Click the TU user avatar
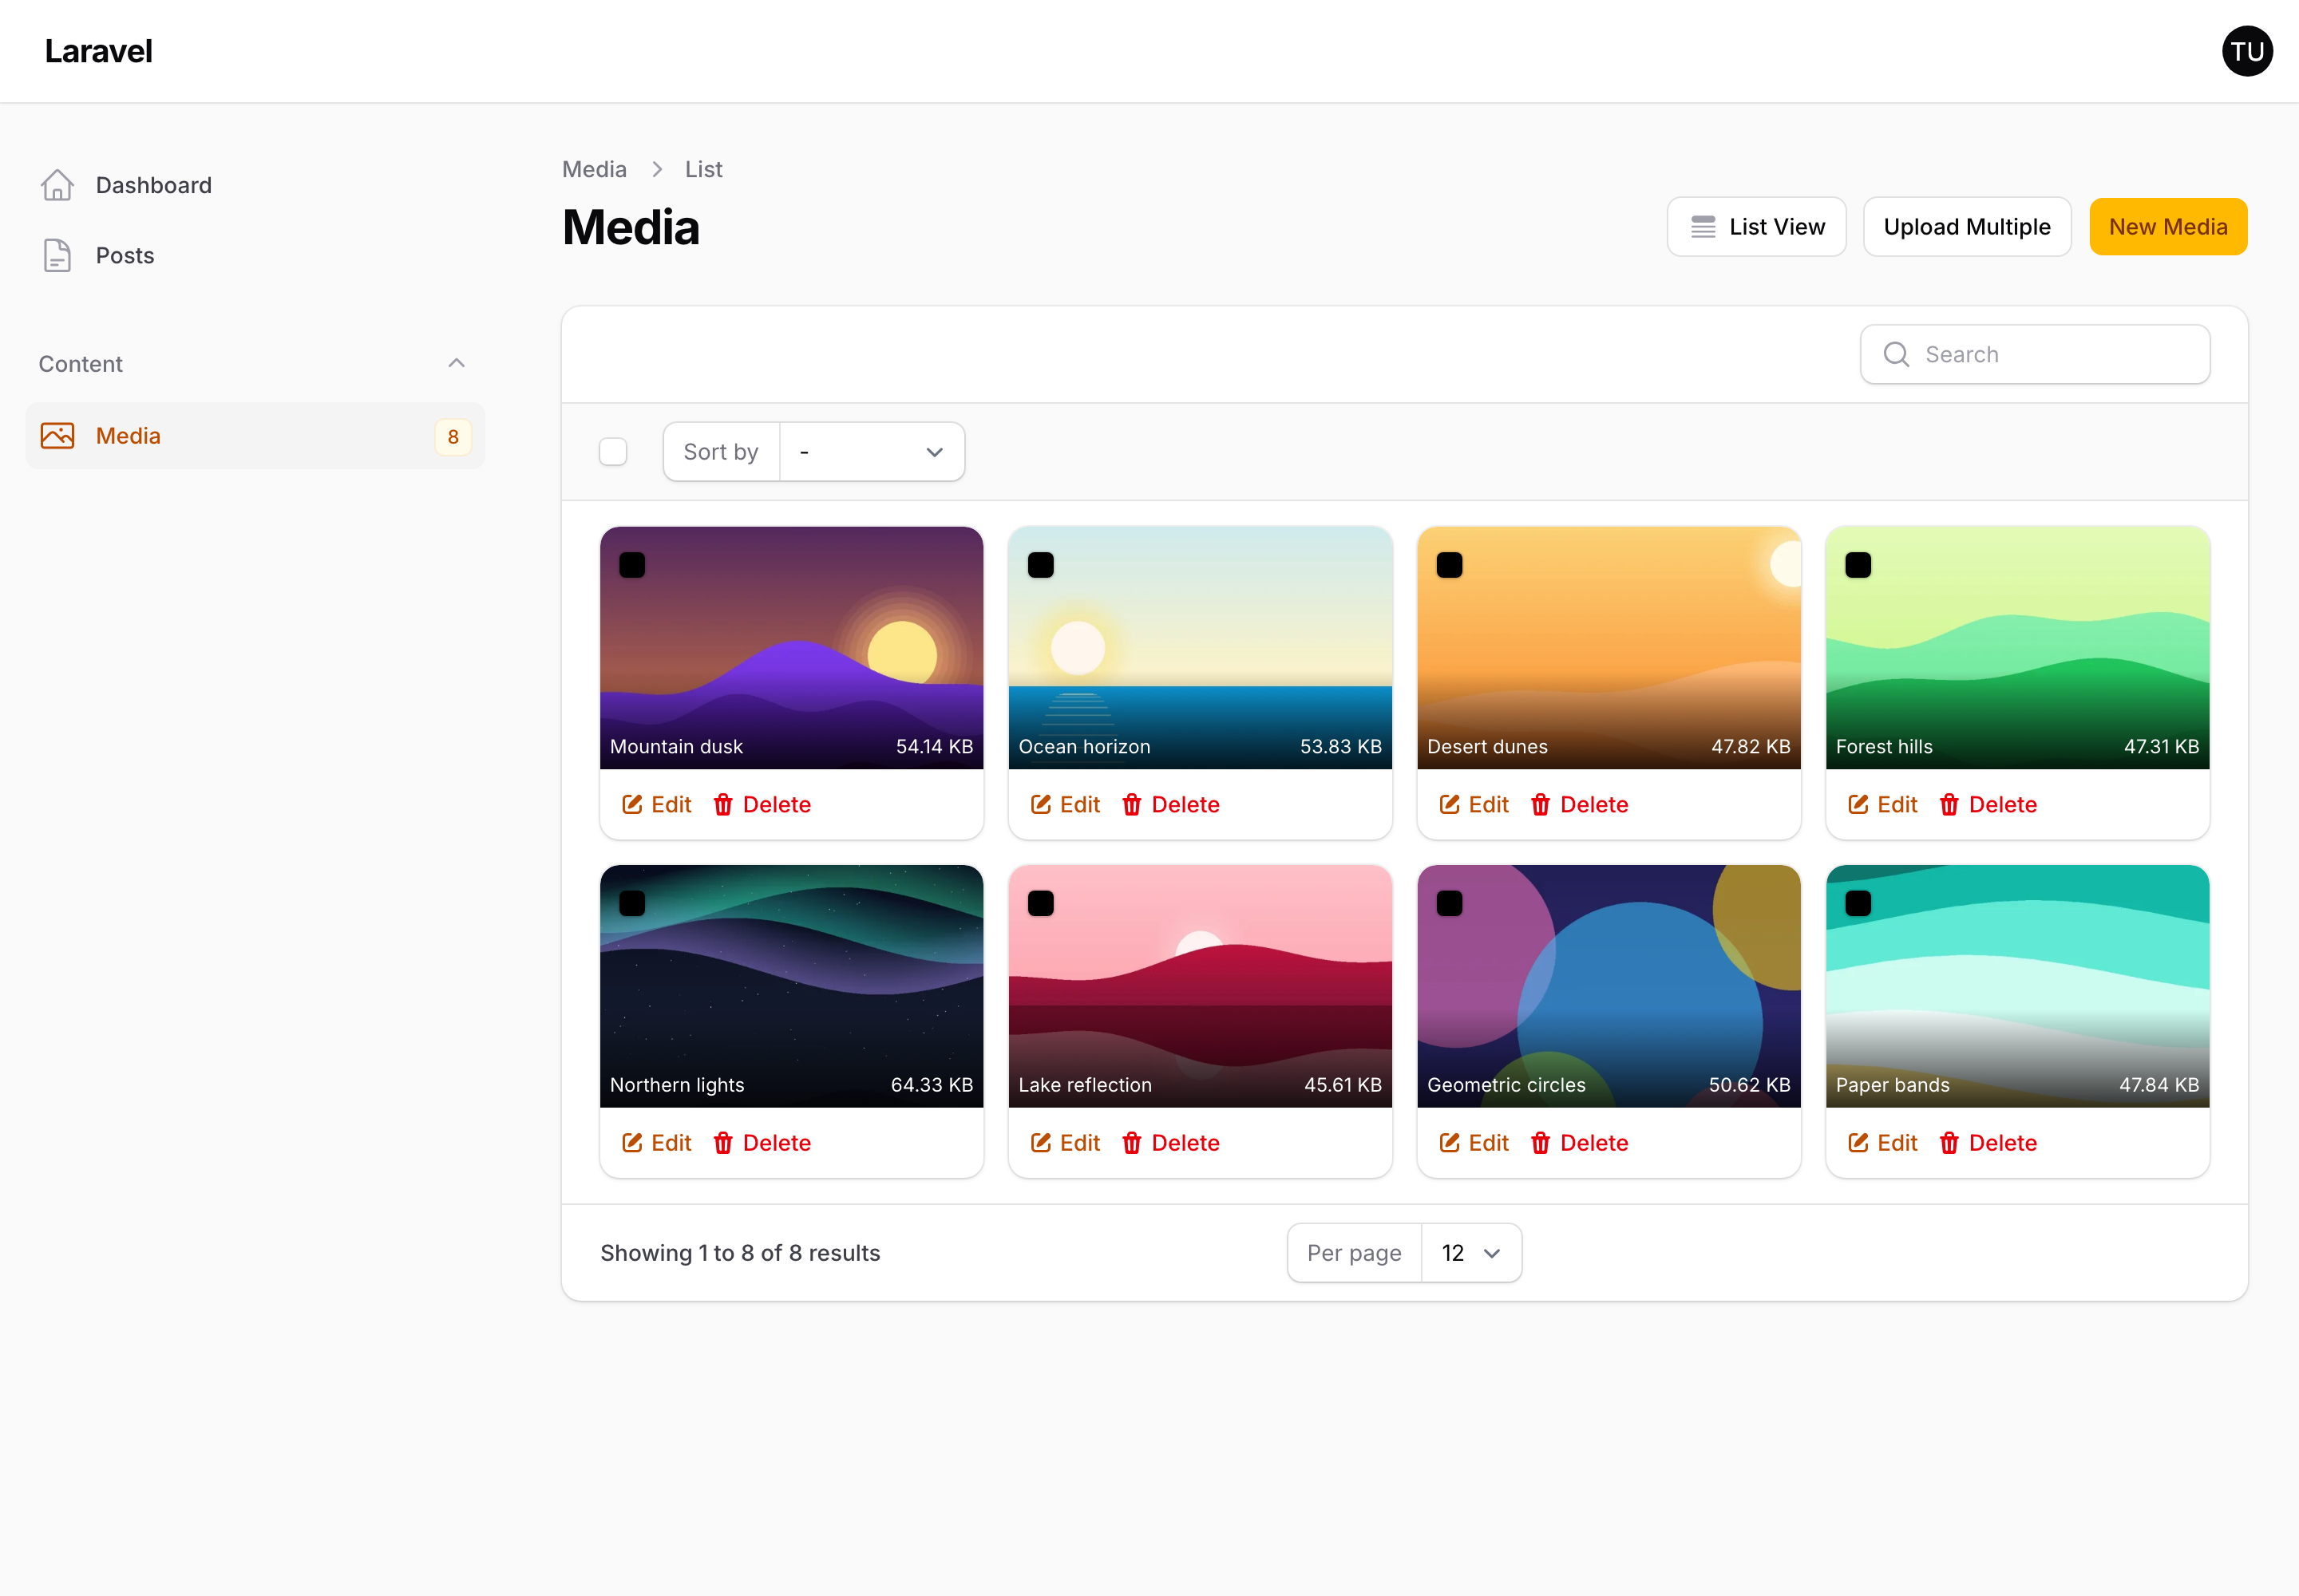 2247,51
